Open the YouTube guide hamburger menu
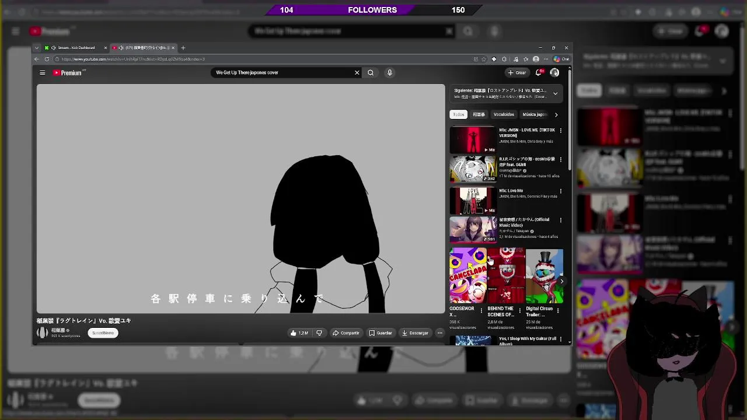The width and height of the screenshot is (747, 420). pos(42,73)
